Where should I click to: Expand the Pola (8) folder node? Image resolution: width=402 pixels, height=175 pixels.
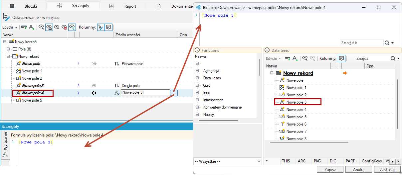8,49
